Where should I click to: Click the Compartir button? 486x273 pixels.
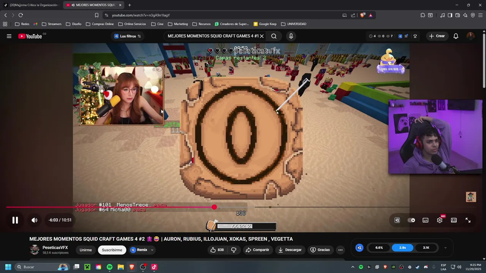tap(257, 250)
